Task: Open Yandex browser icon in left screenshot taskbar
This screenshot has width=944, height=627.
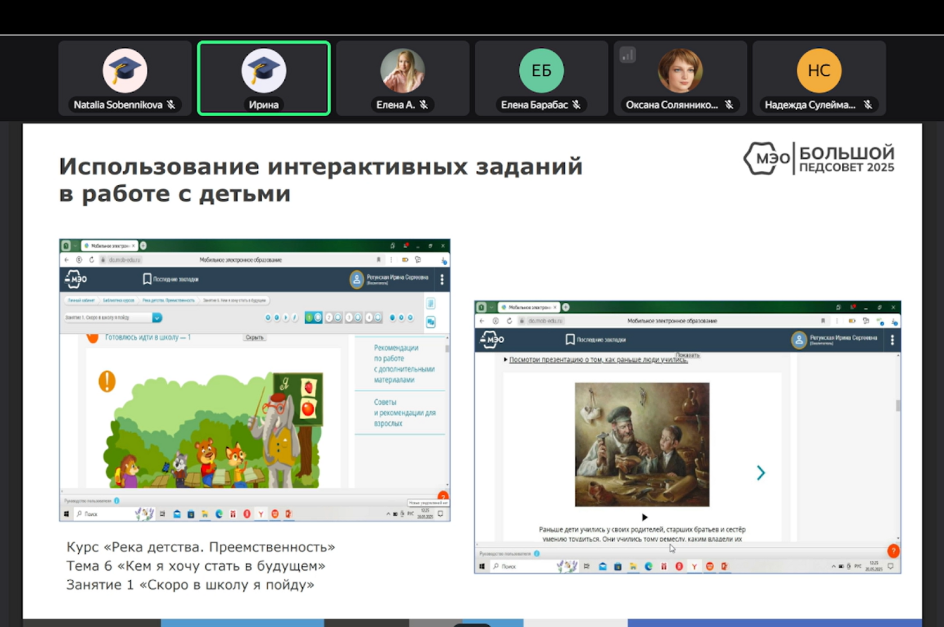Action: (x=261, y=514)
